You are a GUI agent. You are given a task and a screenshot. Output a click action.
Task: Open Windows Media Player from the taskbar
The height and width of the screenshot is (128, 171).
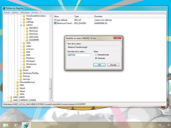coord(16,125)
